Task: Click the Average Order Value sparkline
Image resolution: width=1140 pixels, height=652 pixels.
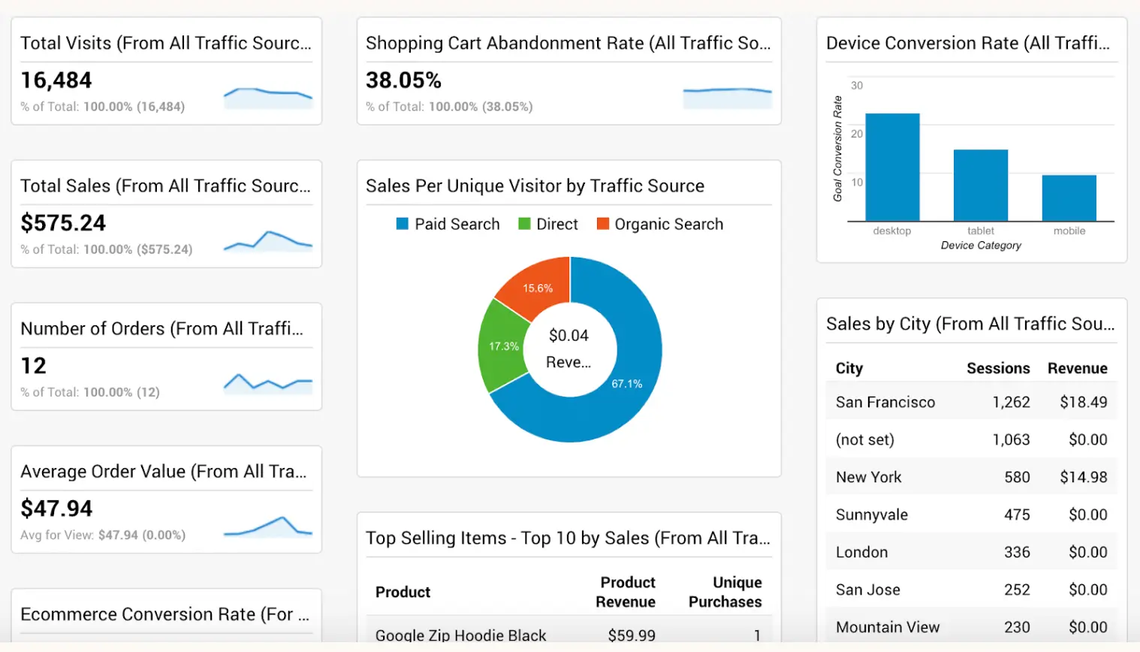Action: pos(268,526)
